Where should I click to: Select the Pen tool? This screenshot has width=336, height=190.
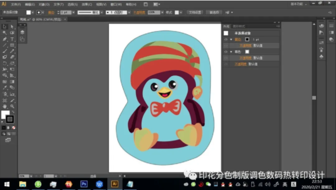(4, 39)
